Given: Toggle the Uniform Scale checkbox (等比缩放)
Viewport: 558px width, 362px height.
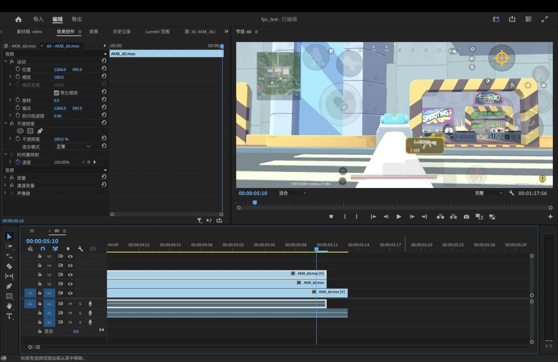Looking at the screenshot, I should [x=56, y=93].
